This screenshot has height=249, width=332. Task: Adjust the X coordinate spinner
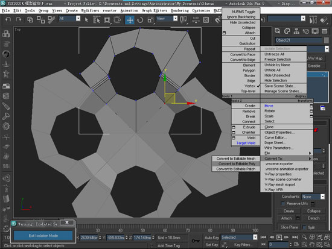(x=100, y=238)
